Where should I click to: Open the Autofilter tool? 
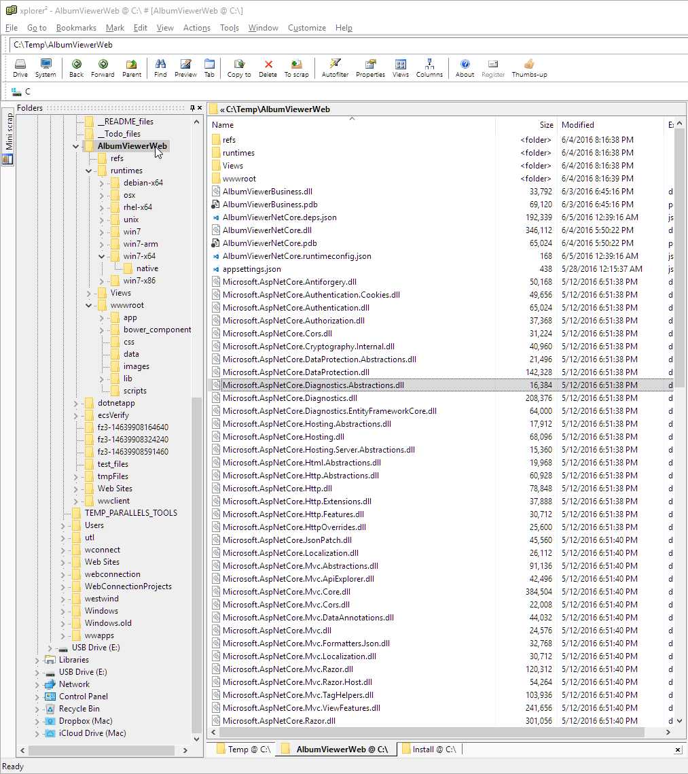pyautogui.click(x=335, y=68)
